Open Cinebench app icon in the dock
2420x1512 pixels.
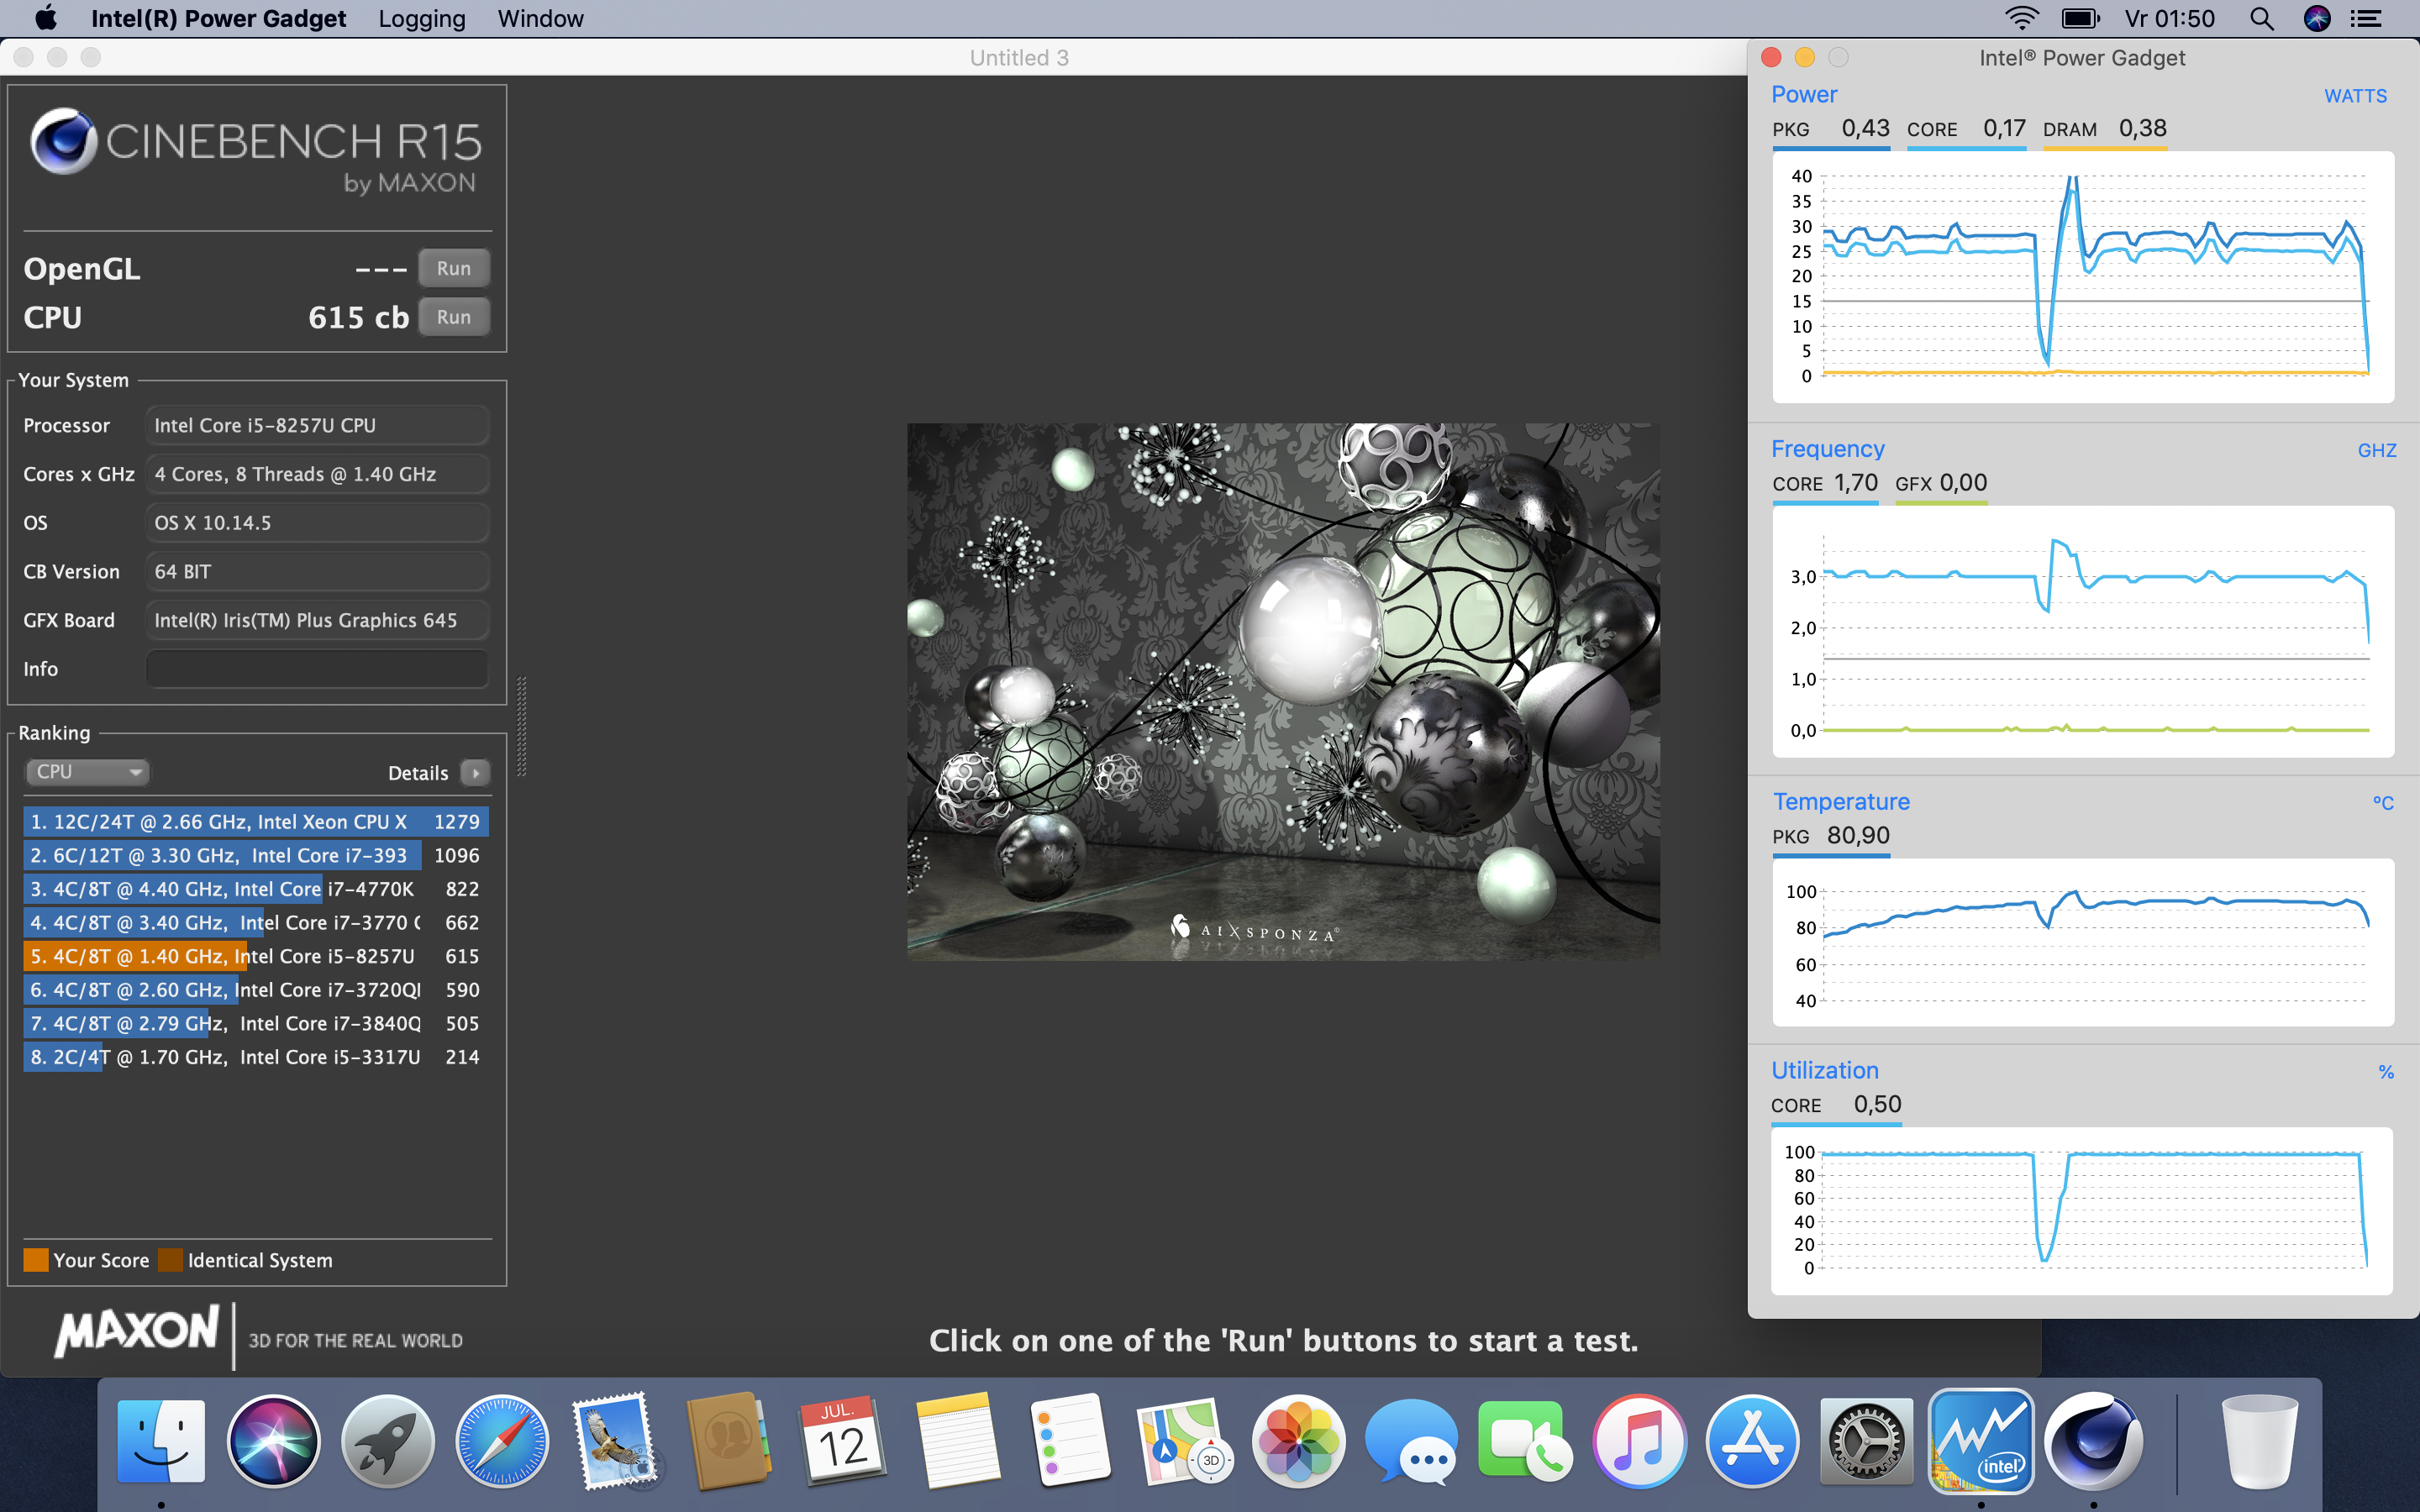(x=2093, y=1441)
